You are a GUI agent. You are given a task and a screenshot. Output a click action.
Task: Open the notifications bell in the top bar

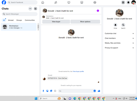tap(128, 2)
